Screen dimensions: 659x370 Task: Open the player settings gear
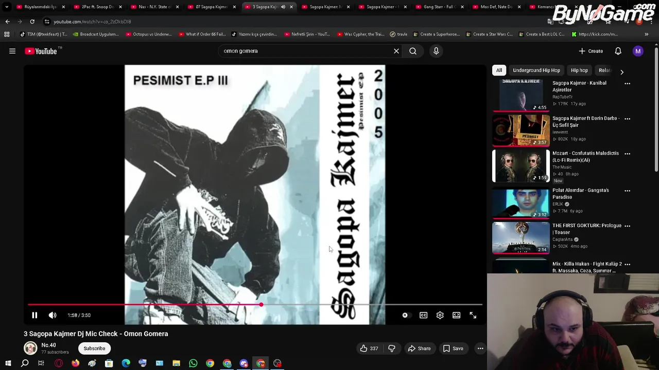pos(440,315)
